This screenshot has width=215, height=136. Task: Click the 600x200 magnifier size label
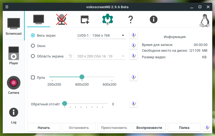110,84
